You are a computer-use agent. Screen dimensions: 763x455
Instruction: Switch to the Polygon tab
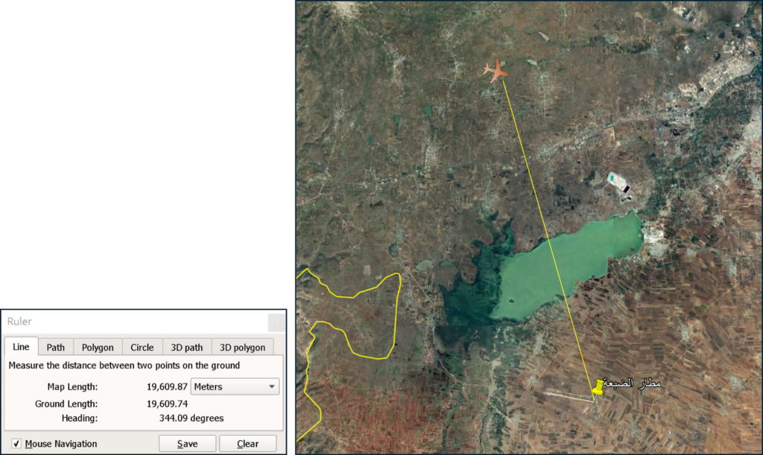tap(98, 347)
